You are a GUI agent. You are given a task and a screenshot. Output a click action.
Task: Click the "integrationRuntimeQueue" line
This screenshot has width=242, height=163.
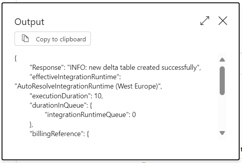coord(90,115)
